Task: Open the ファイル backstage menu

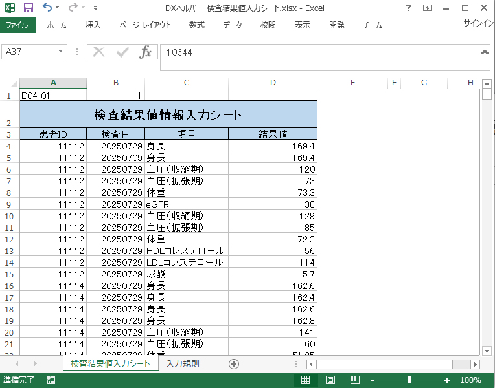Action: tap(17, 25)
